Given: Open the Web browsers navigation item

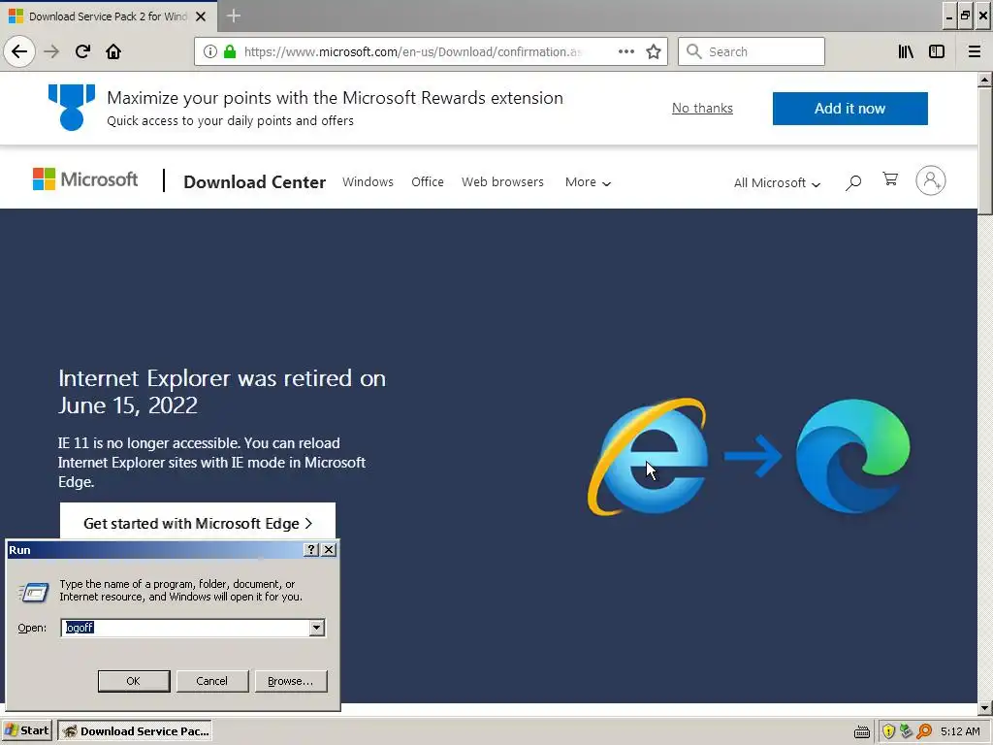Looking at the screenshot, I should 503,181.
